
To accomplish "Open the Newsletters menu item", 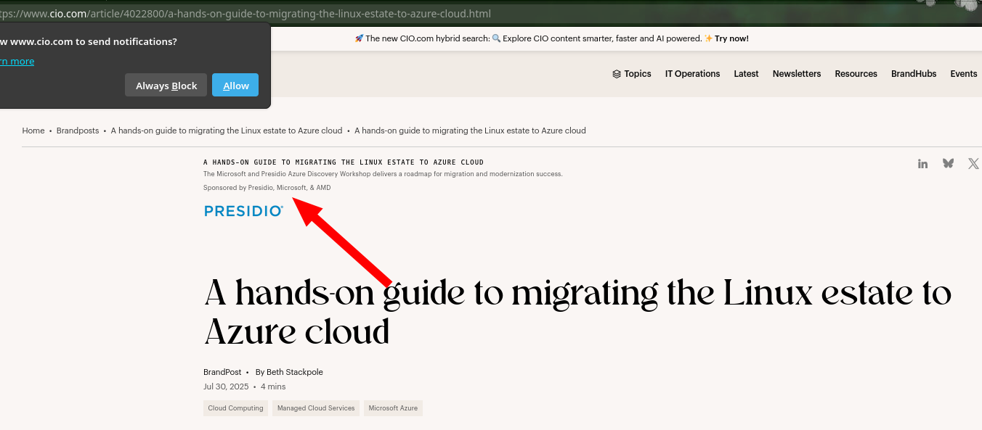I will click(797, 74).
